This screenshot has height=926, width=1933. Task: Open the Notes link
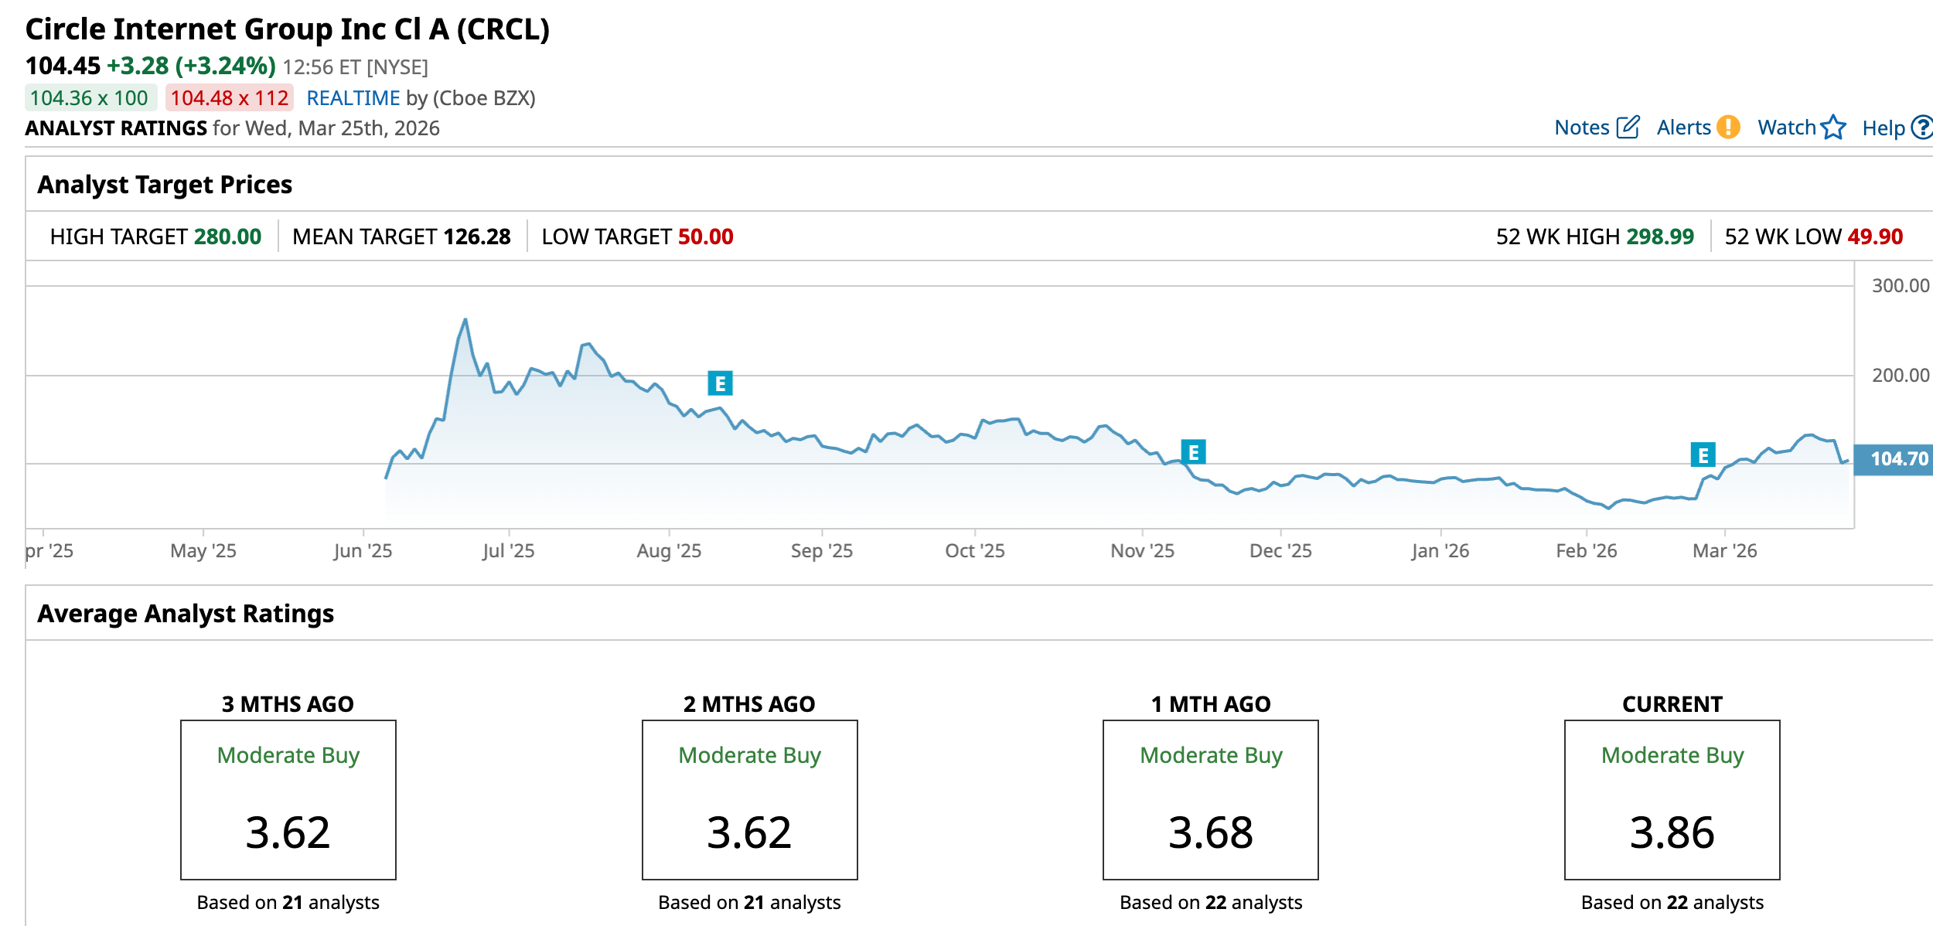tap(1581, 128)
